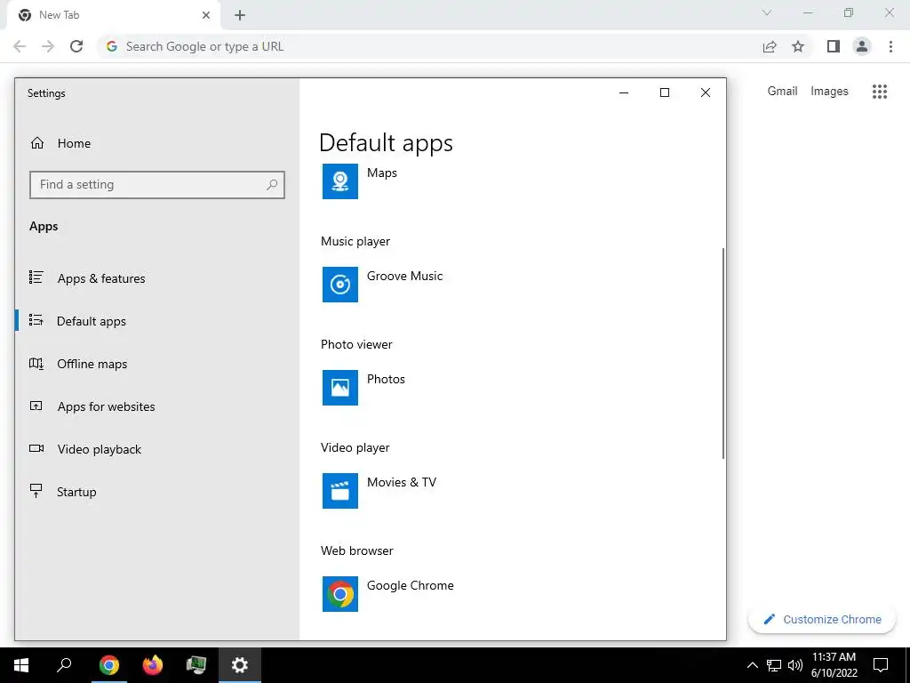Image resolution: width=910 pixels, height=683 pixels.
Task: Open Chrome tab search chevron
Action: [767, 12]
